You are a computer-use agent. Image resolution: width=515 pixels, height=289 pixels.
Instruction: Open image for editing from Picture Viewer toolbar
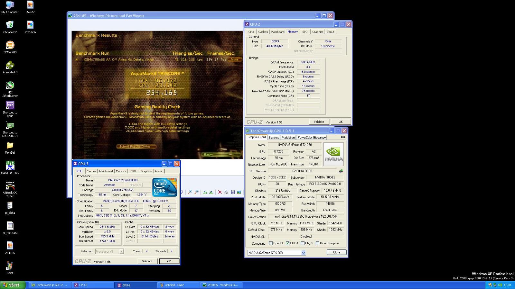239,192
